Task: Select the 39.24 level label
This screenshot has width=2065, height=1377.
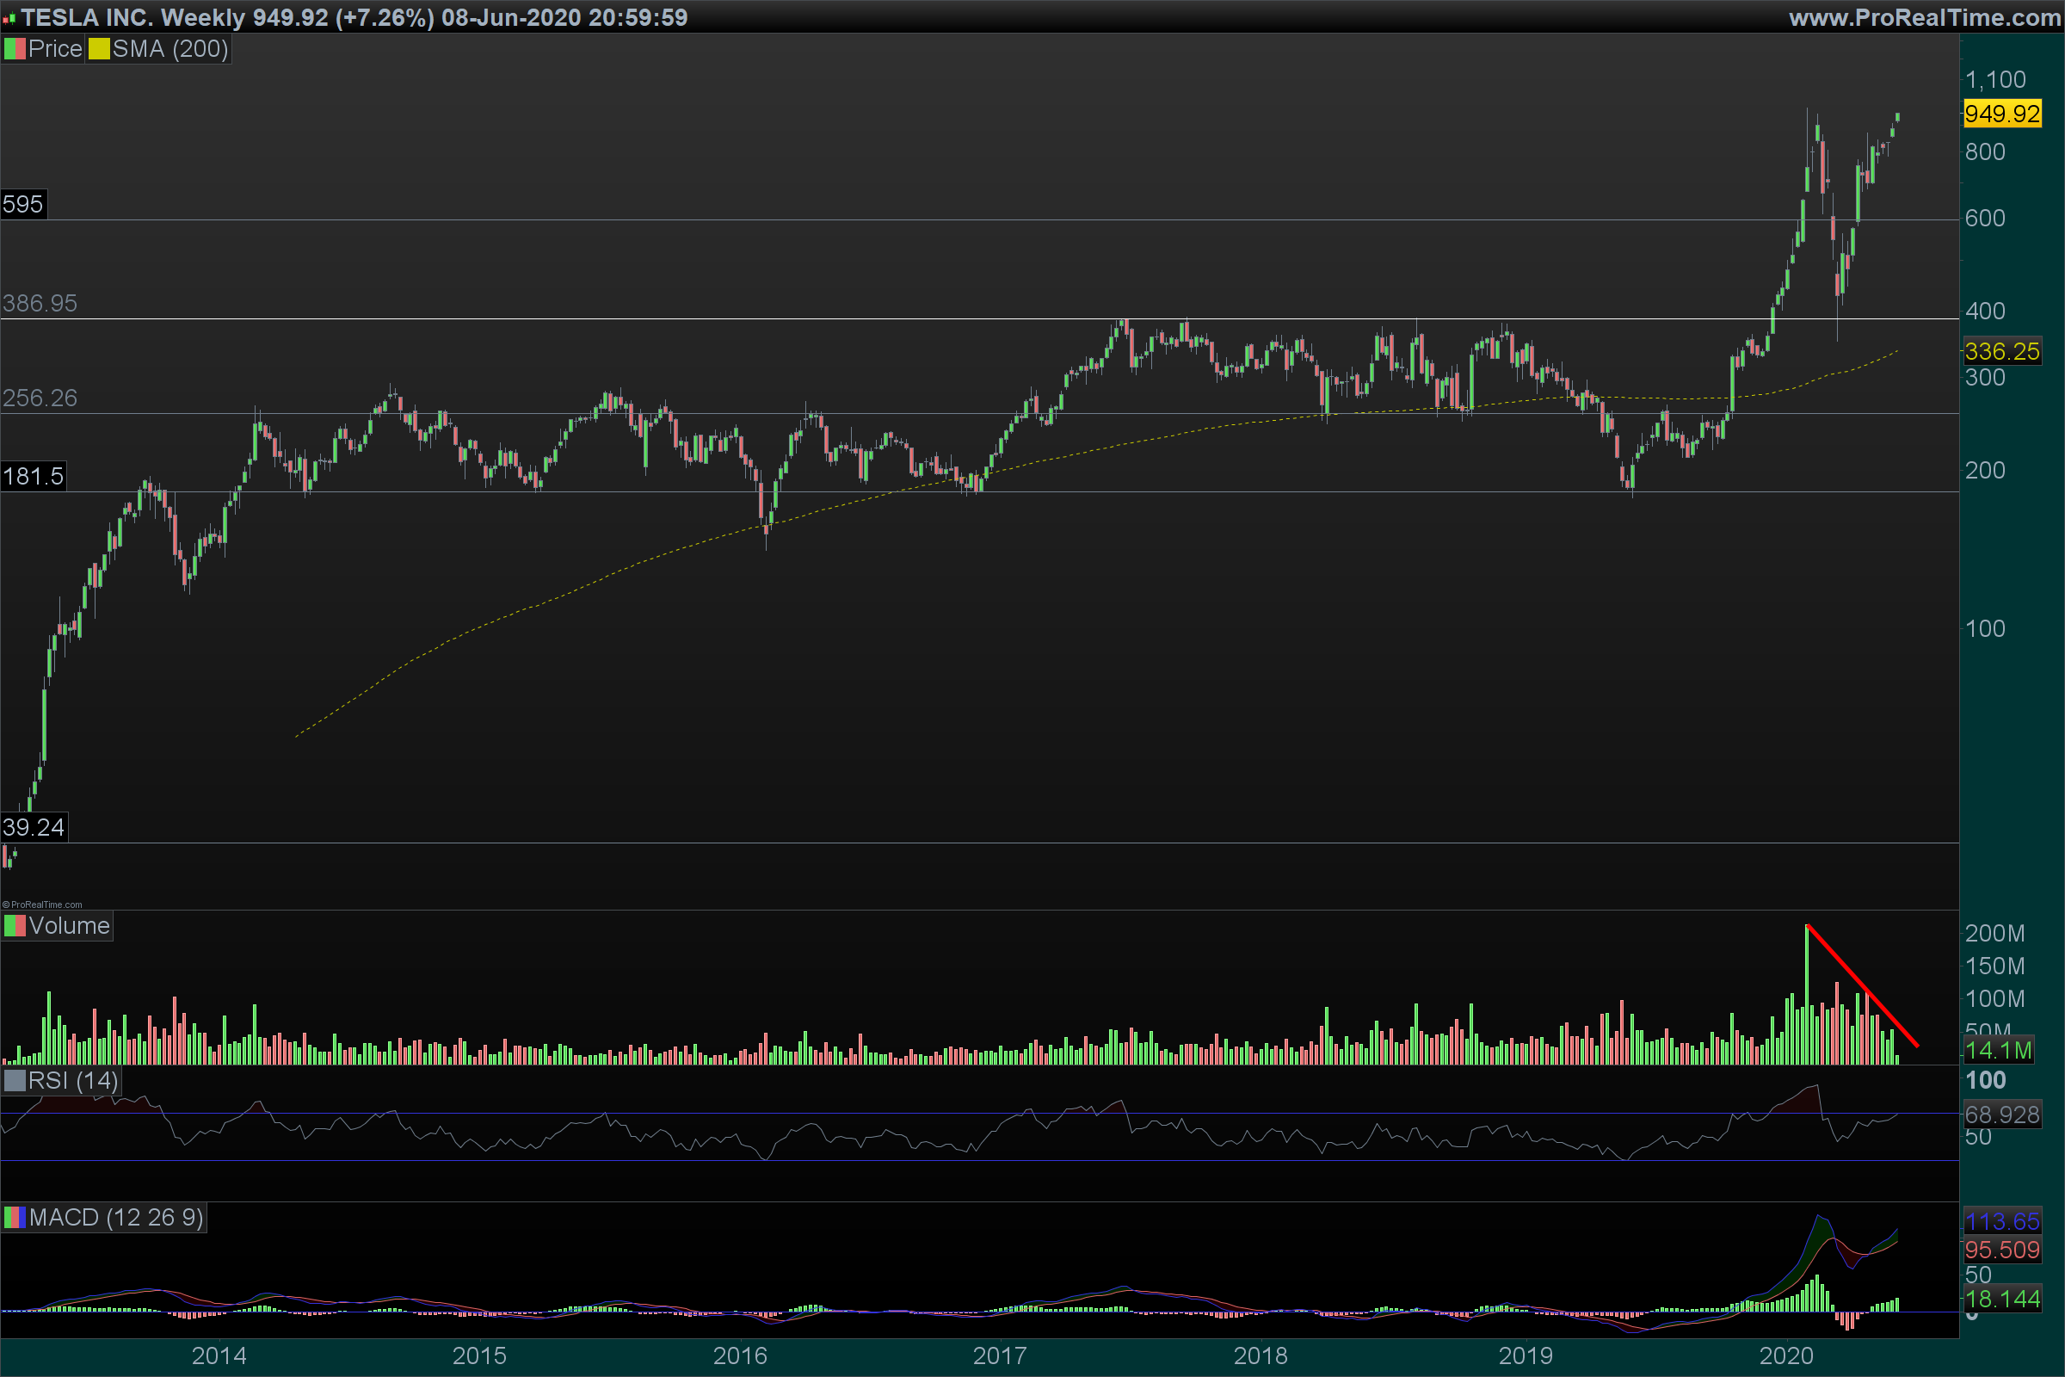Action: [34, 827]
